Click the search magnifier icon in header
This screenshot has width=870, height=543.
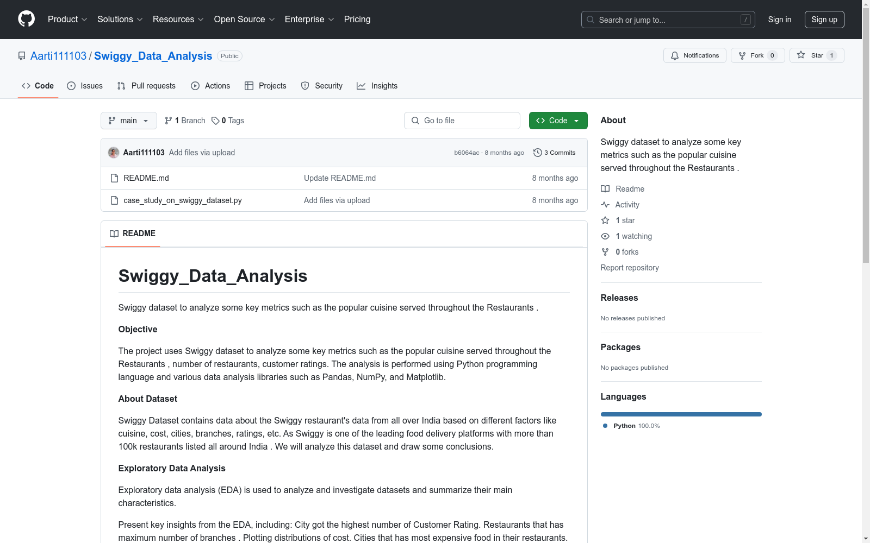point(591,20)
